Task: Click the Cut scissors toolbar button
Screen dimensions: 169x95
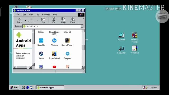Action: click(54, 21)
